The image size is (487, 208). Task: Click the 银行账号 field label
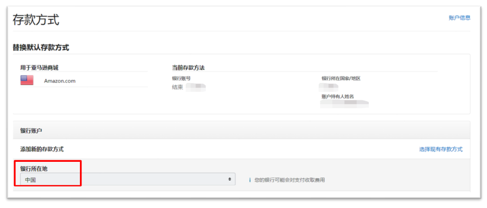(181, 78)
